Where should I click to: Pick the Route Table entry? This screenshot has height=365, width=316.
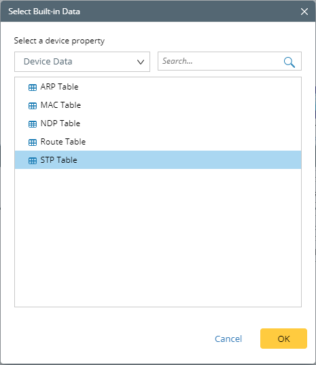pyautogui.click(x=158, y=142)
